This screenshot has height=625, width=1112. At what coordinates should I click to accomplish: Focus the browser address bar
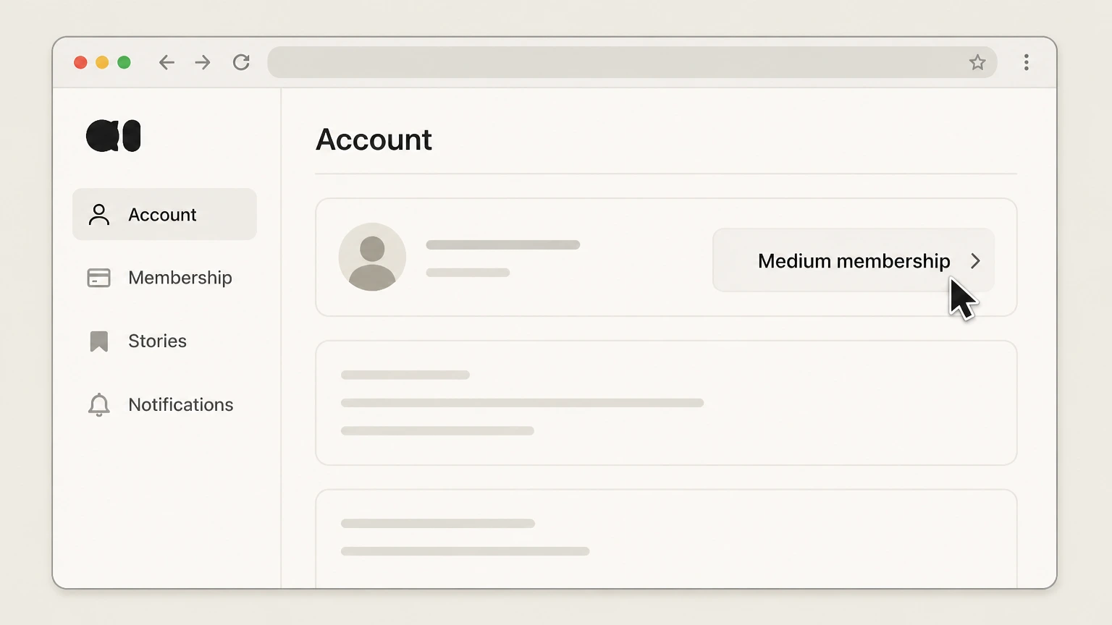click(x=632, y=62)
